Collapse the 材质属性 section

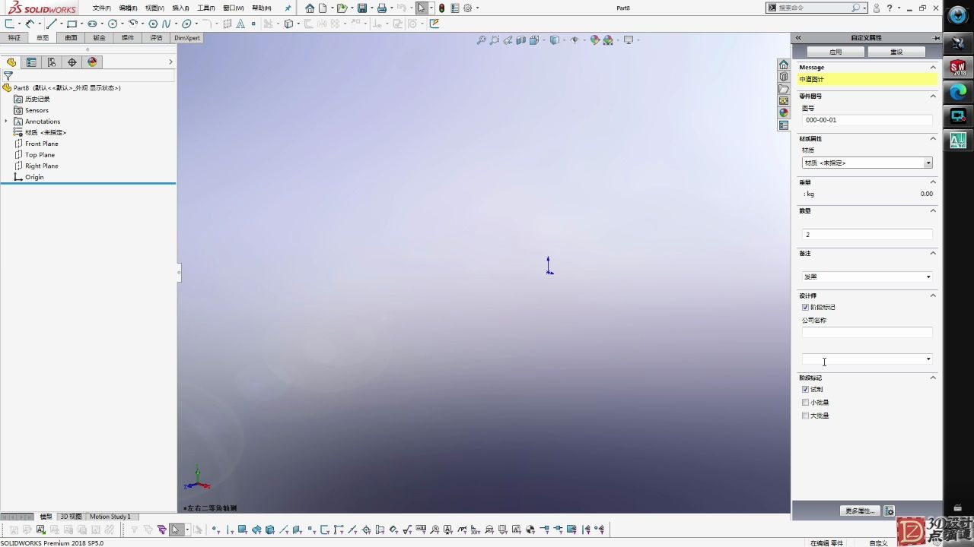point(933,138)
